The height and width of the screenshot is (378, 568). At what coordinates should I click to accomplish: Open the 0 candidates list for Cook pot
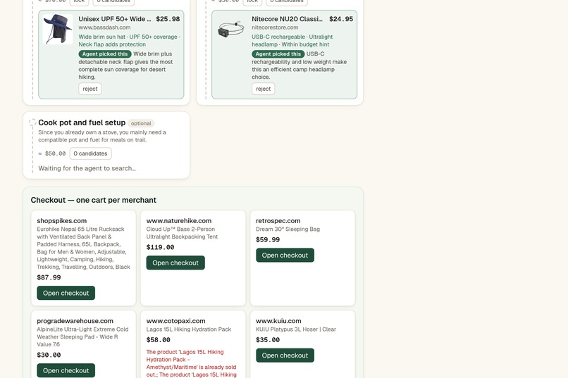tap(91, 153)
